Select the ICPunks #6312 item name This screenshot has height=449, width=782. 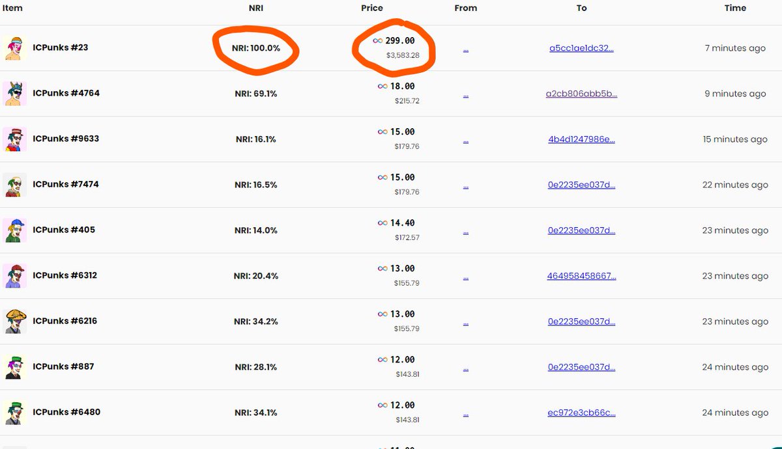[65, 275]
